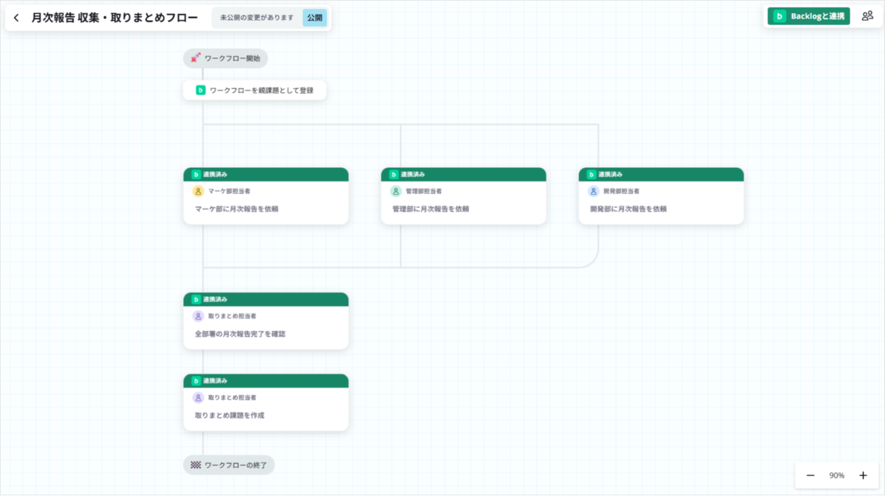The image size is (885, 496).
Task: Click the checkered flag icon on ワークフローの終了
Action: 195,465
